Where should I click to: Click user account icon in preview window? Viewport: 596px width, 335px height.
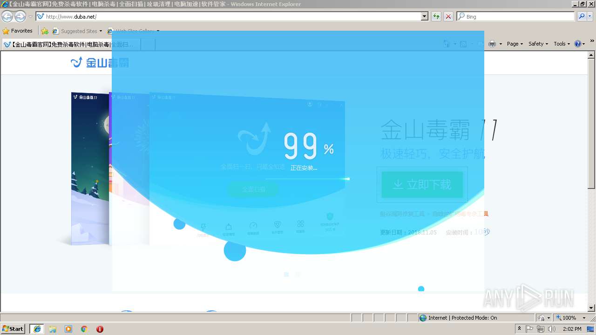coord(310,104)
